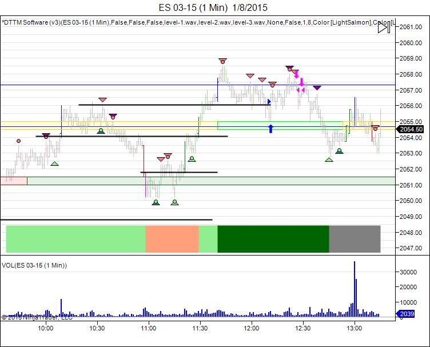Image resolution: width=430 pixels, height=347 pixels.
Task: Click the red triangle with circle after 13:00
Action: 375,127
